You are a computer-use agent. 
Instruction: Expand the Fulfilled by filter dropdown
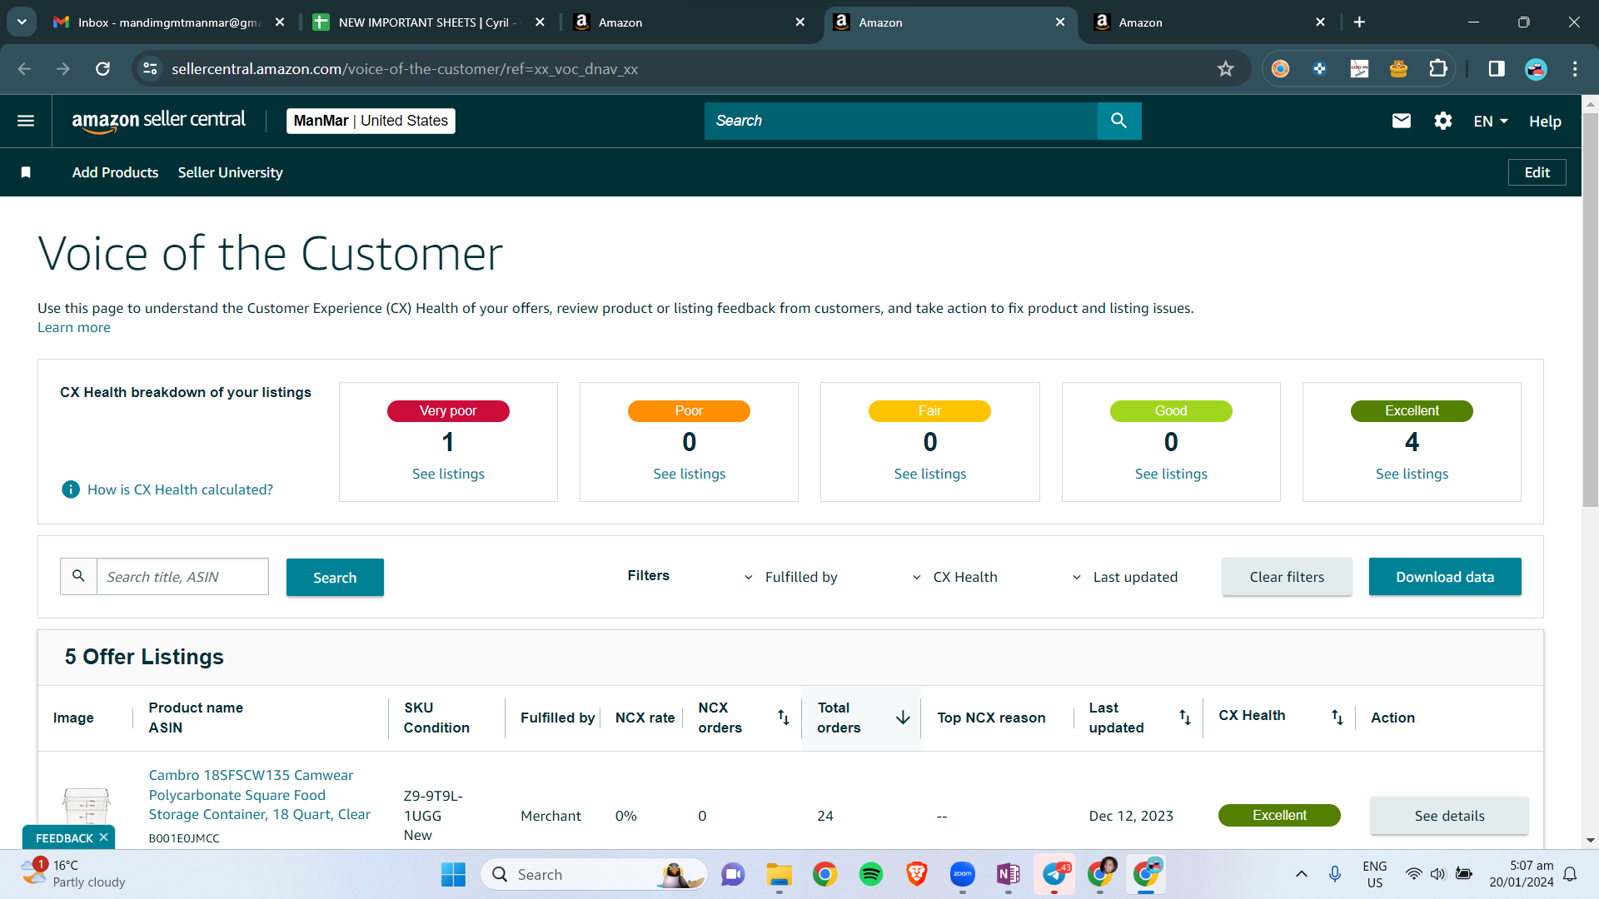pos(793,577)
